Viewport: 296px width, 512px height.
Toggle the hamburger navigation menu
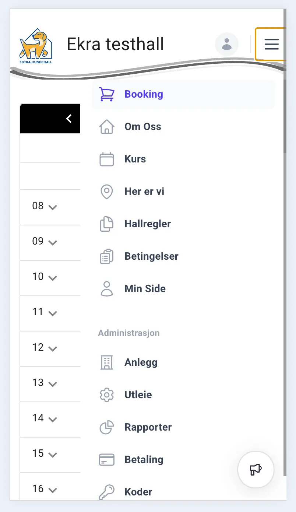click(x=271, y=45)
